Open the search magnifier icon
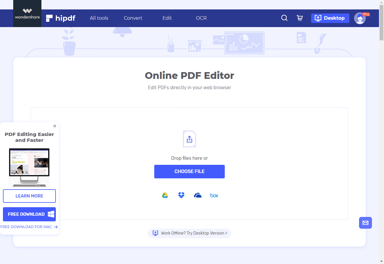Image resolution: width=384 pixels, height=264 pixels. click(284, 18)
